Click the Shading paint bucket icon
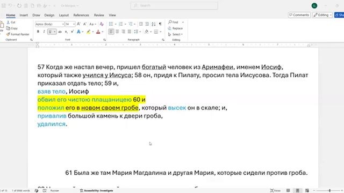 pos(147,32)
